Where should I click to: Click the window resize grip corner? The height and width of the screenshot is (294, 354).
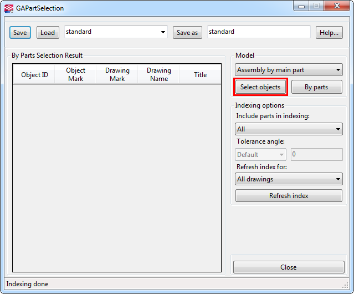(x=345, y=286)
